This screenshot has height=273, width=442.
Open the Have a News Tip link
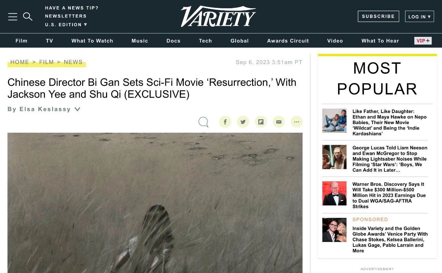(x=72, y=8)
